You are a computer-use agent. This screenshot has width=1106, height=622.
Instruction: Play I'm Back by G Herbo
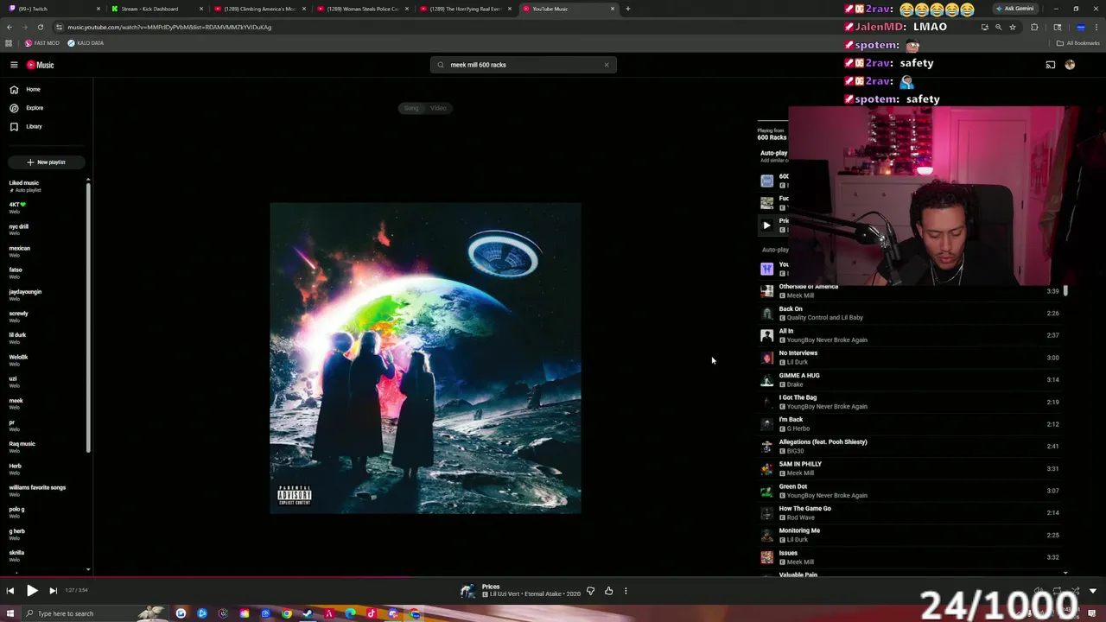(x=911, y=424)
